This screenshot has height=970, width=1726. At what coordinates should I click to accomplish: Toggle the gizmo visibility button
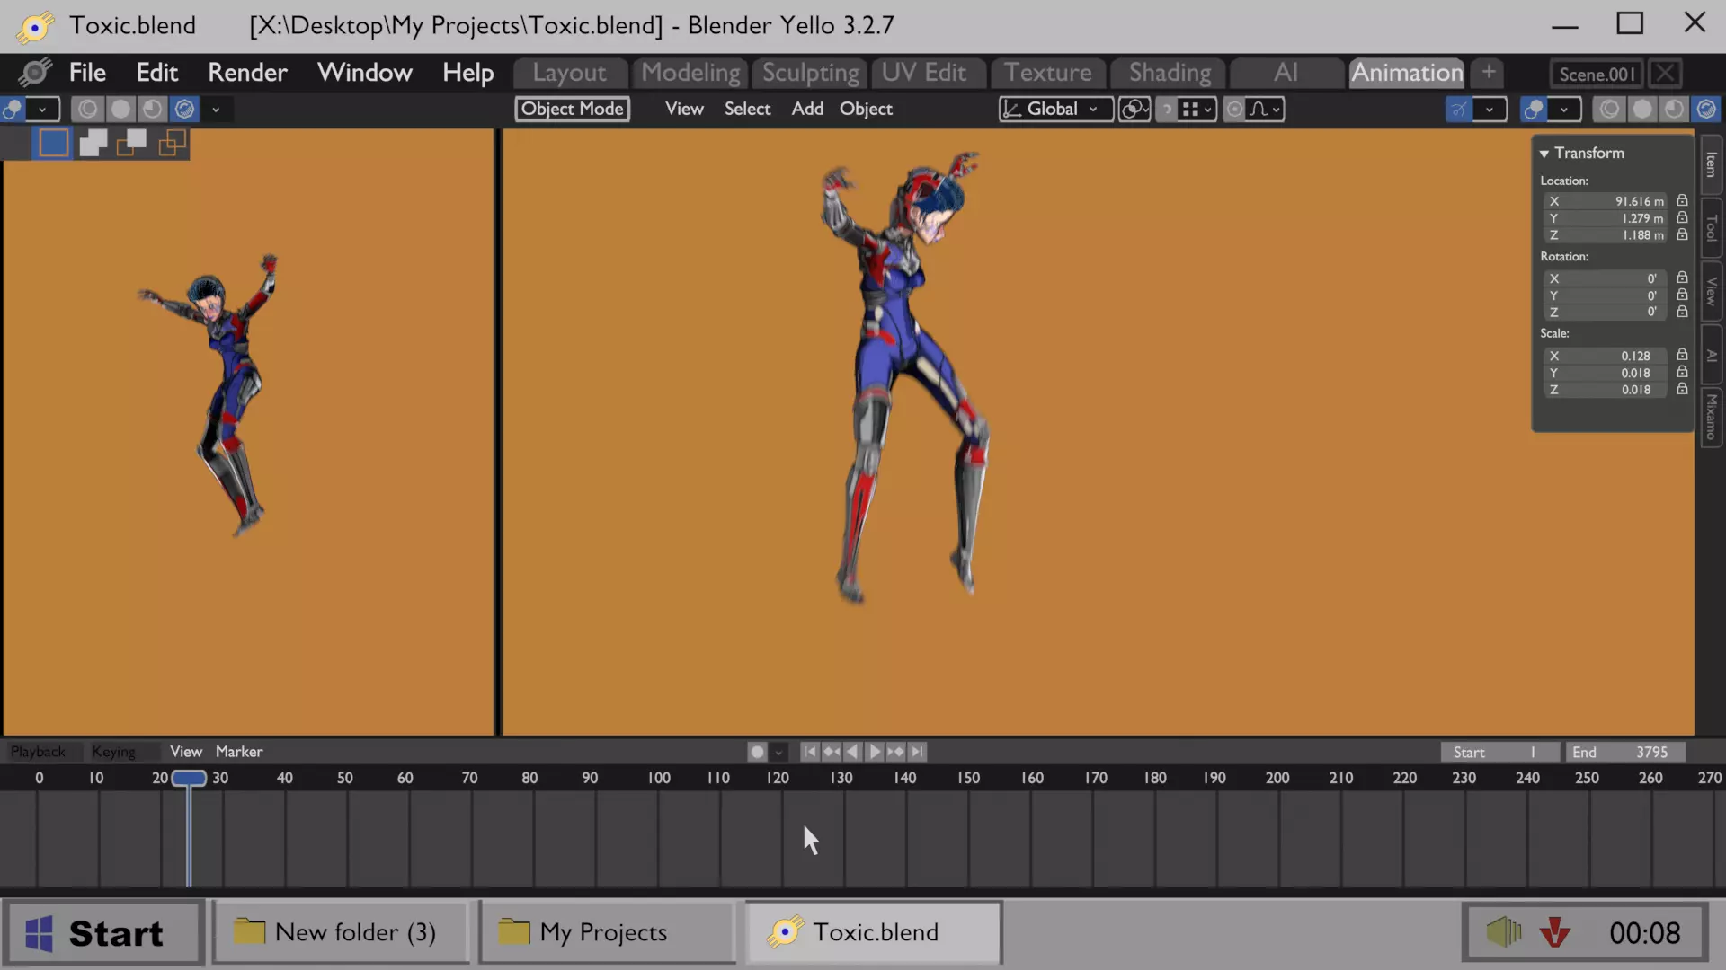point(1458,110)
